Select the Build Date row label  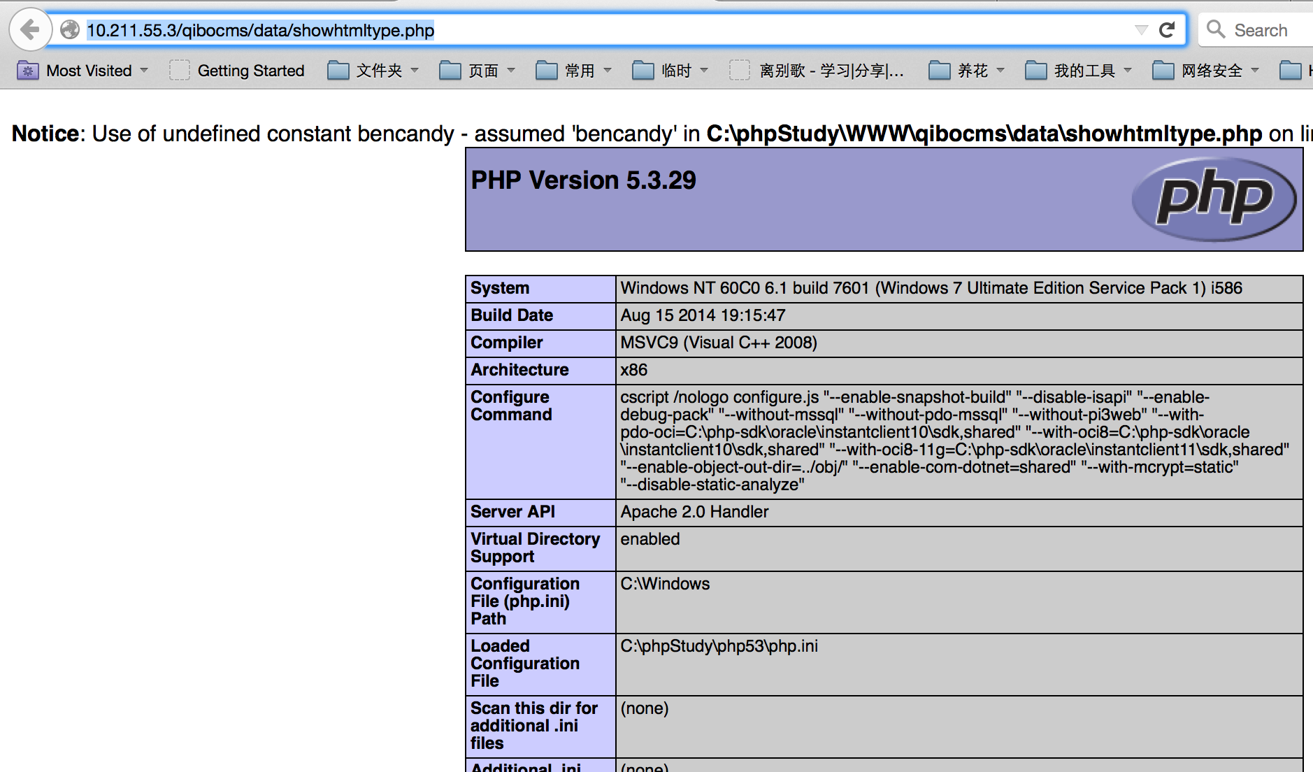point(512,315)
